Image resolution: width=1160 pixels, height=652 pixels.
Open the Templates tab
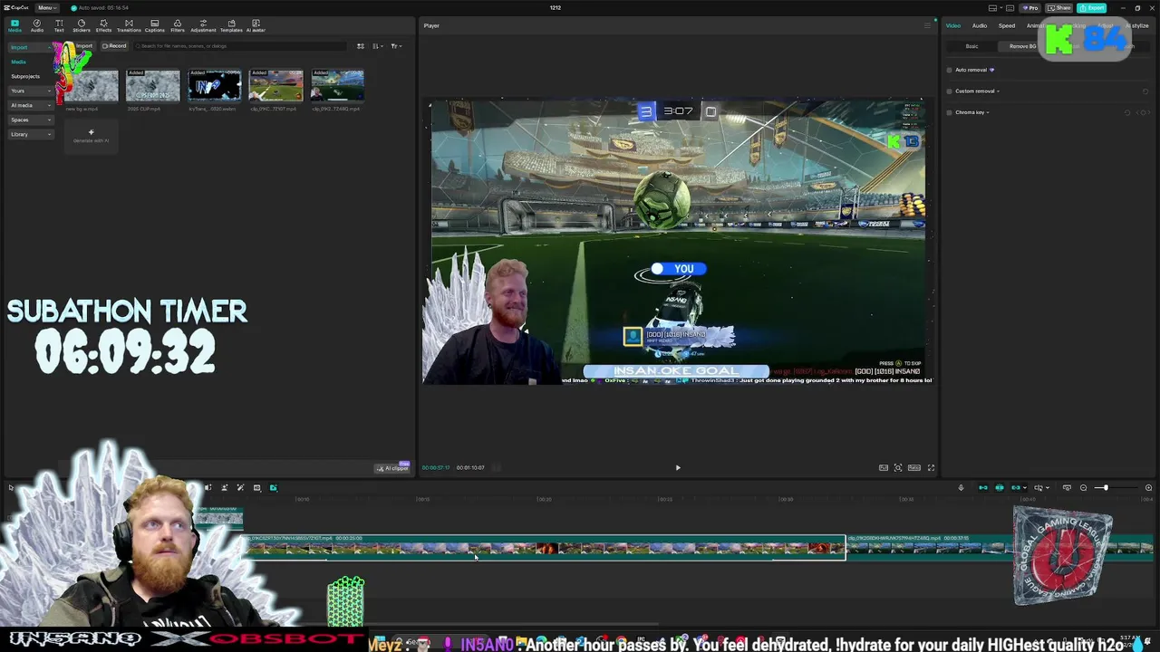[231, 25]
